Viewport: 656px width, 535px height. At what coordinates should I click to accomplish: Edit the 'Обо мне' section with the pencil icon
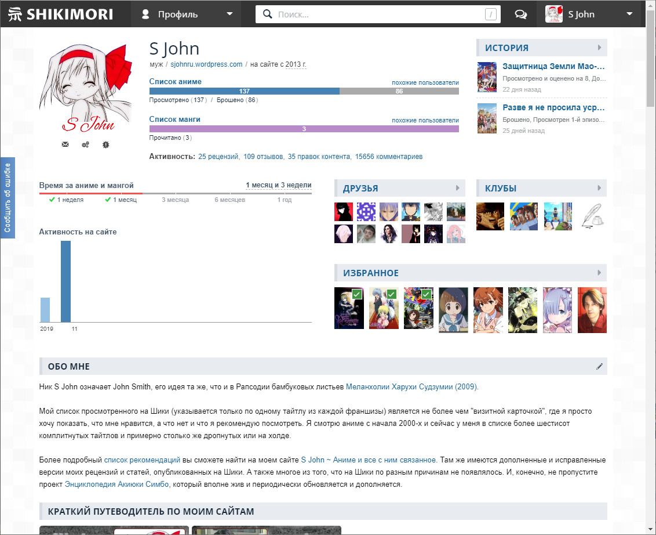(x=599, y=366)
